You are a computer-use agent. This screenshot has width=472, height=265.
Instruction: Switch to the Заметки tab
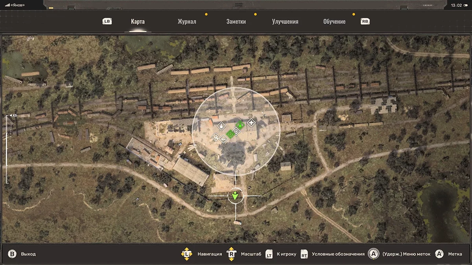click(x=236, y=22)
